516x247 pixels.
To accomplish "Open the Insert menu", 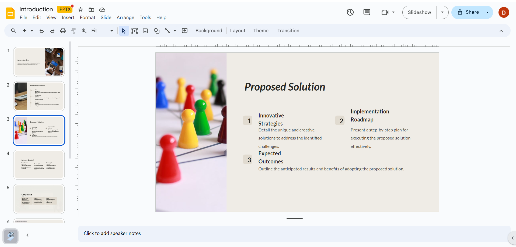I will pyautogui.click(x=68, y=17).
